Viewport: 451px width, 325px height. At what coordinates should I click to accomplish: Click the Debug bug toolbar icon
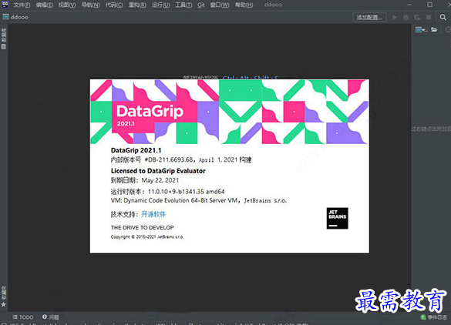click(x=406, y=17)
